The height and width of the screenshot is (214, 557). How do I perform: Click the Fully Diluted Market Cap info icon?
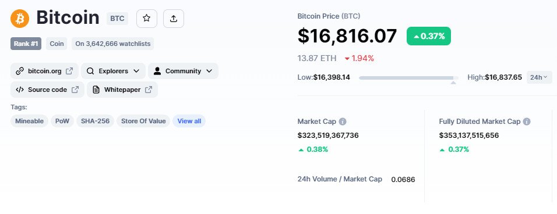click(527, 122)
